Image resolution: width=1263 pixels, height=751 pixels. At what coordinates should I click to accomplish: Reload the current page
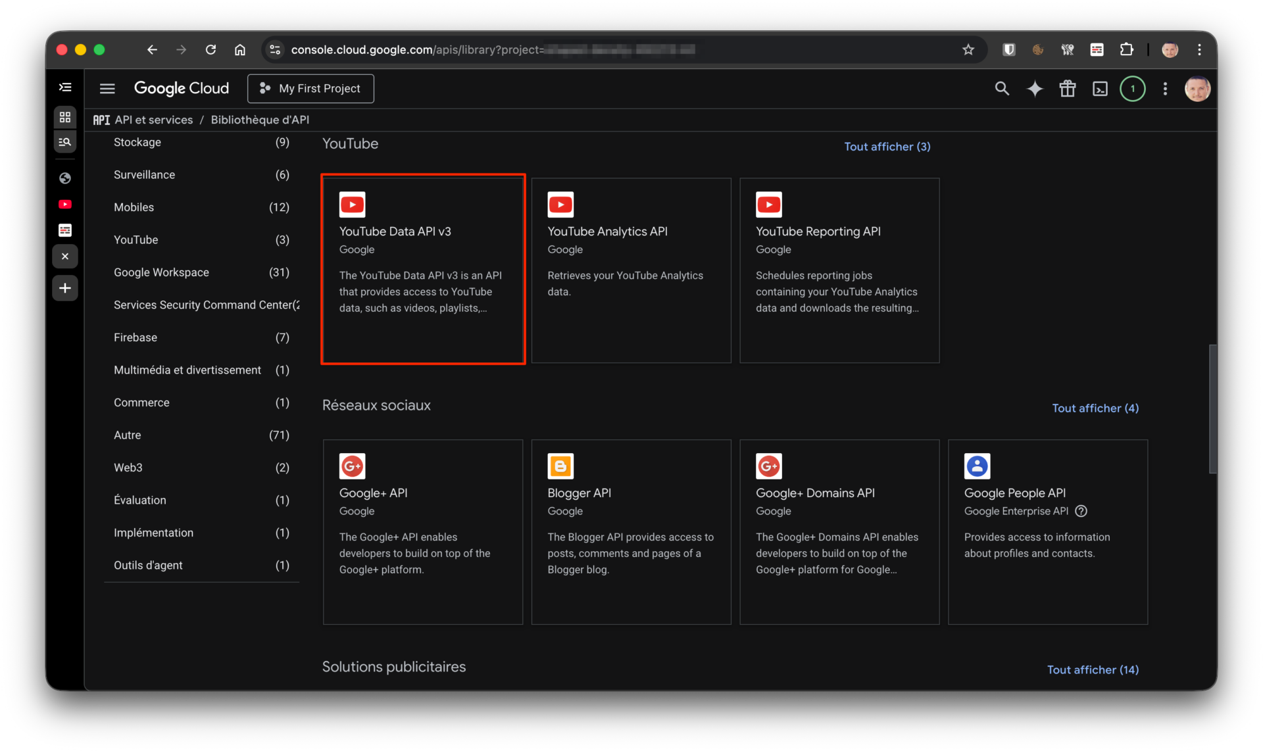[x=210, y=50]
